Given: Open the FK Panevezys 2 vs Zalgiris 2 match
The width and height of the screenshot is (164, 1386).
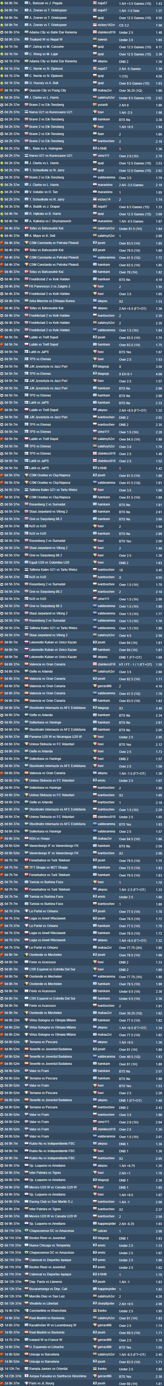Looking at the screenshot, I should 50,286.
